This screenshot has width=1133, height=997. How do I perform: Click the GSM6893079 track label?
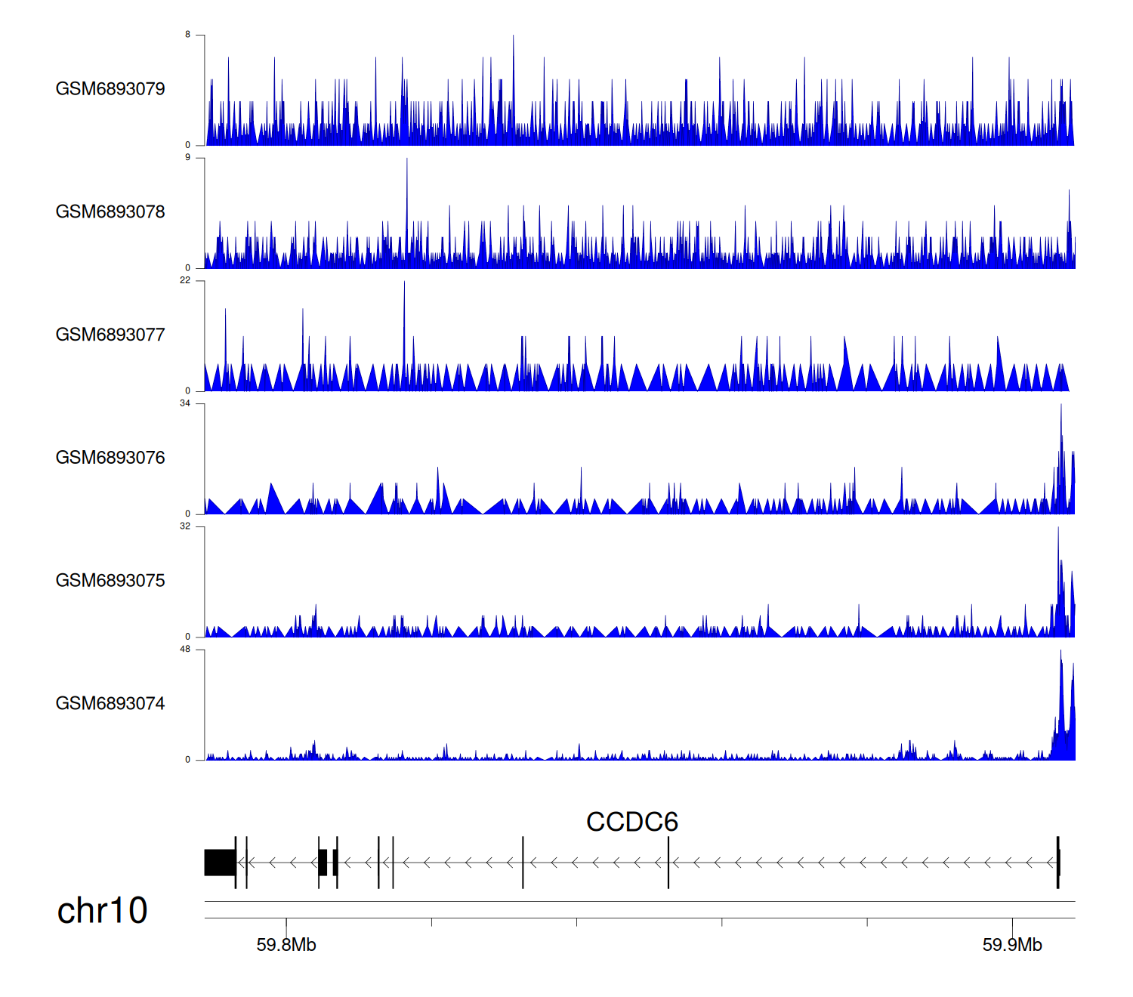(x=110, y=89)
